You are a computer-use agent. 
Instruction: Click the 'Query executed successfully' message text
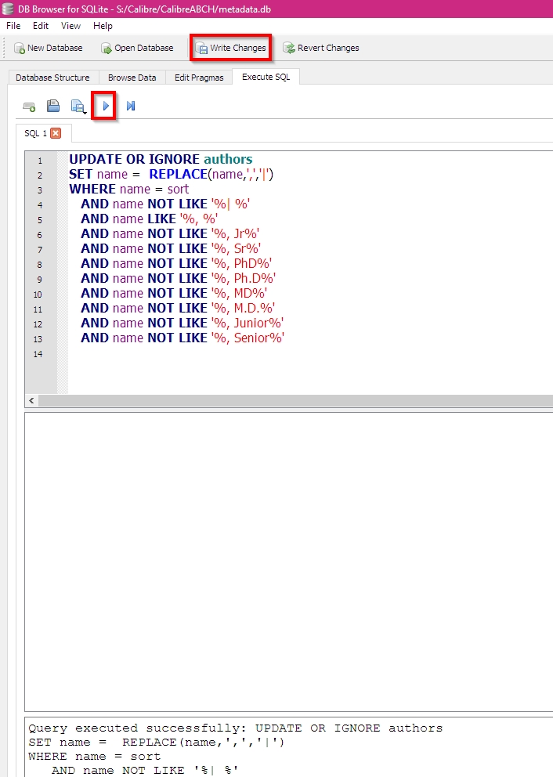(x=137, y=728)
